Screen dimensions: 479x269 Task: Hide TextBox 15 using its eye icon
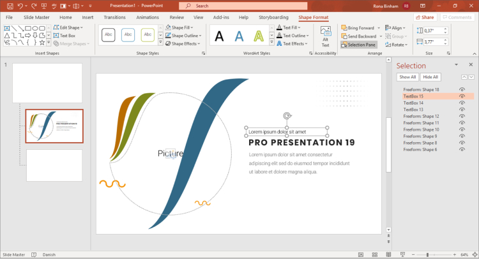(462, 96)
